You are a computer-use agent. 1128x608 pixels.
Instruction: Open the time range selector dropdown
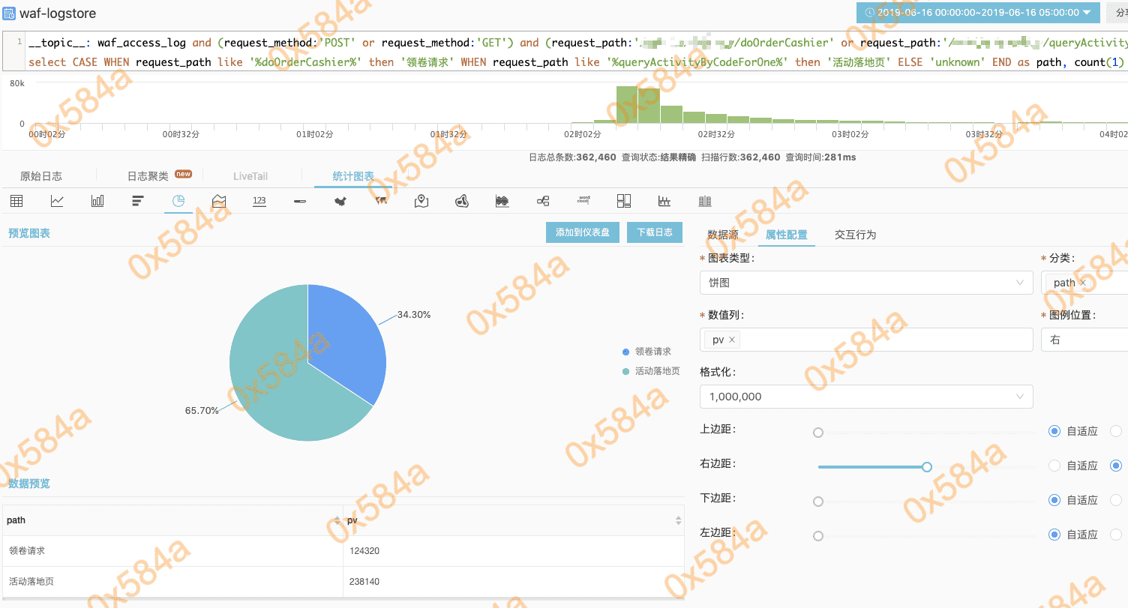[978, 13]
